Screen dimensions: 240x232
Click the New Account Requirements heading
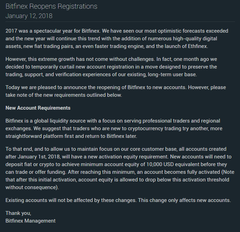tap(38, 108)
